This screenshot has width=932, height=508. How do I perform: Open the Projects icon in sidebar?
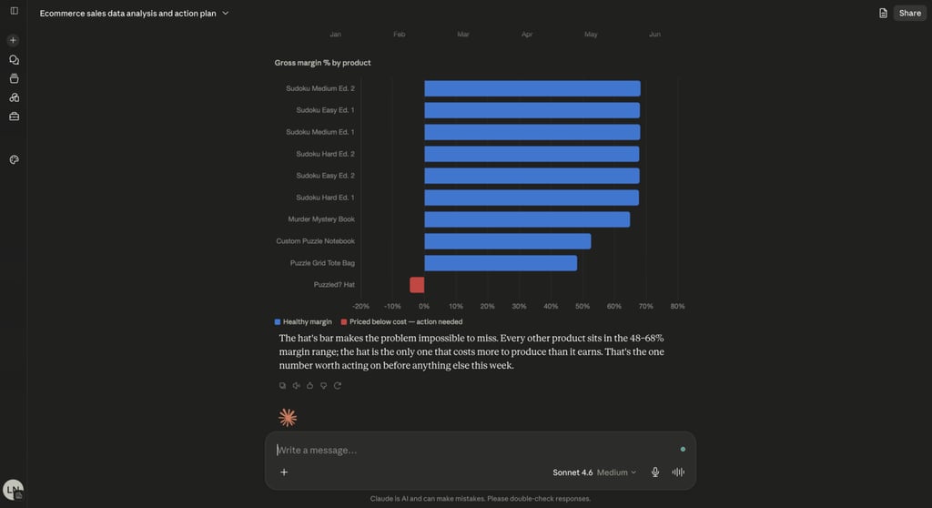tap(15, 78)
